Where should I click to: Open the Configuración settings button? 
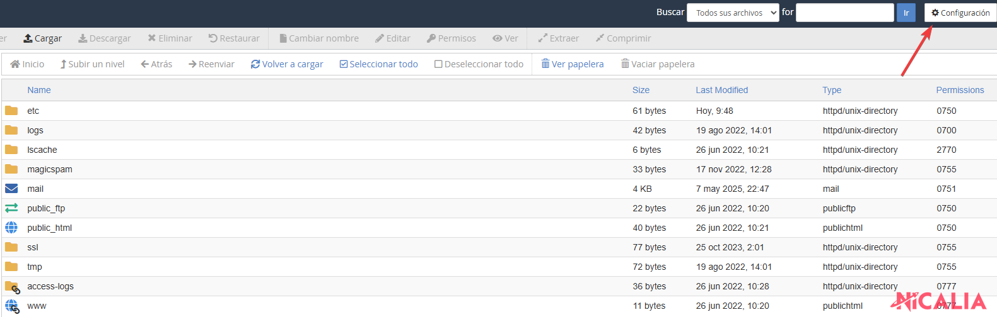click(x=960, y=13)
